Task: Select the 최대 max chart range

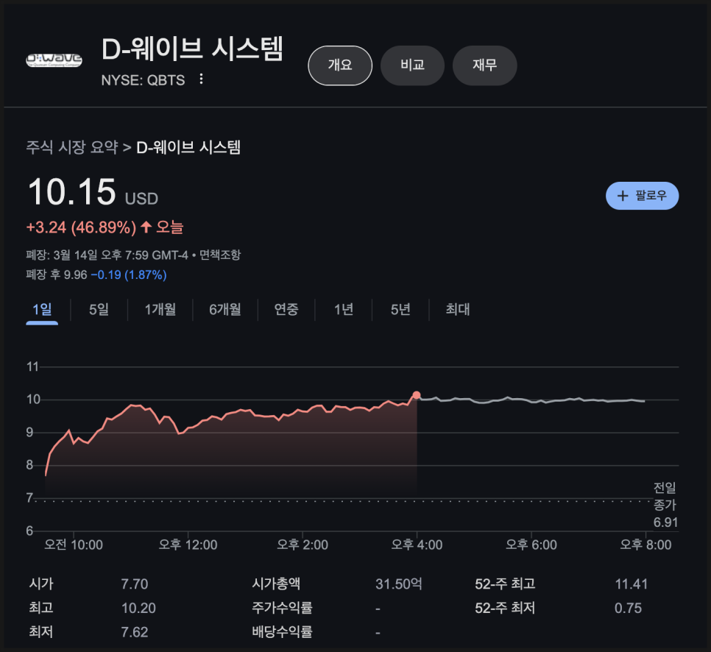Action: click(x=458, y=310)
